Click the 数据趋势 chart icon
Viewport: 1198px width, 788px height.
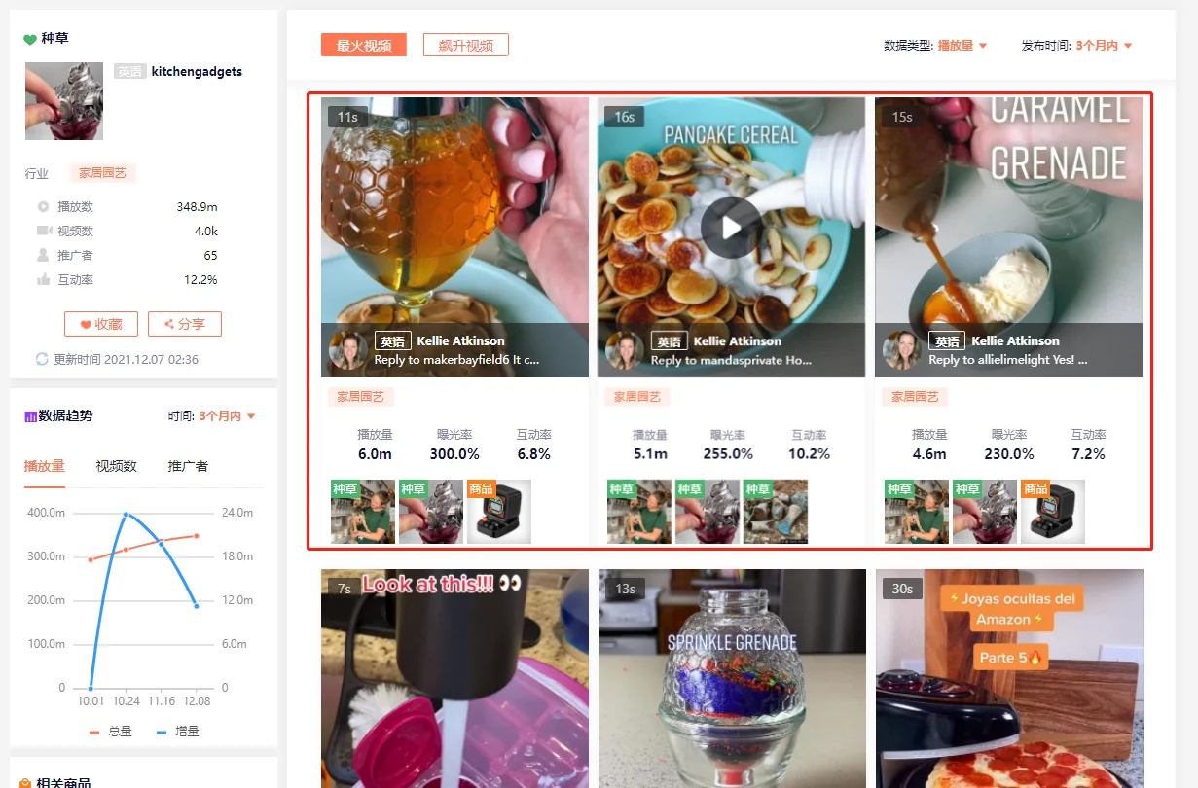(30, 416)
